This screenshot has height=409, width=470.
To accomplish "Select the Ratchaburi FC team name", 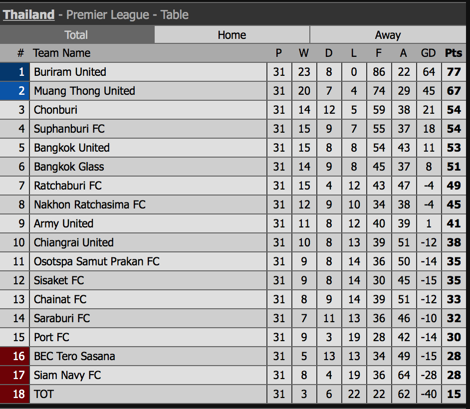I will (x=68, y=186).
